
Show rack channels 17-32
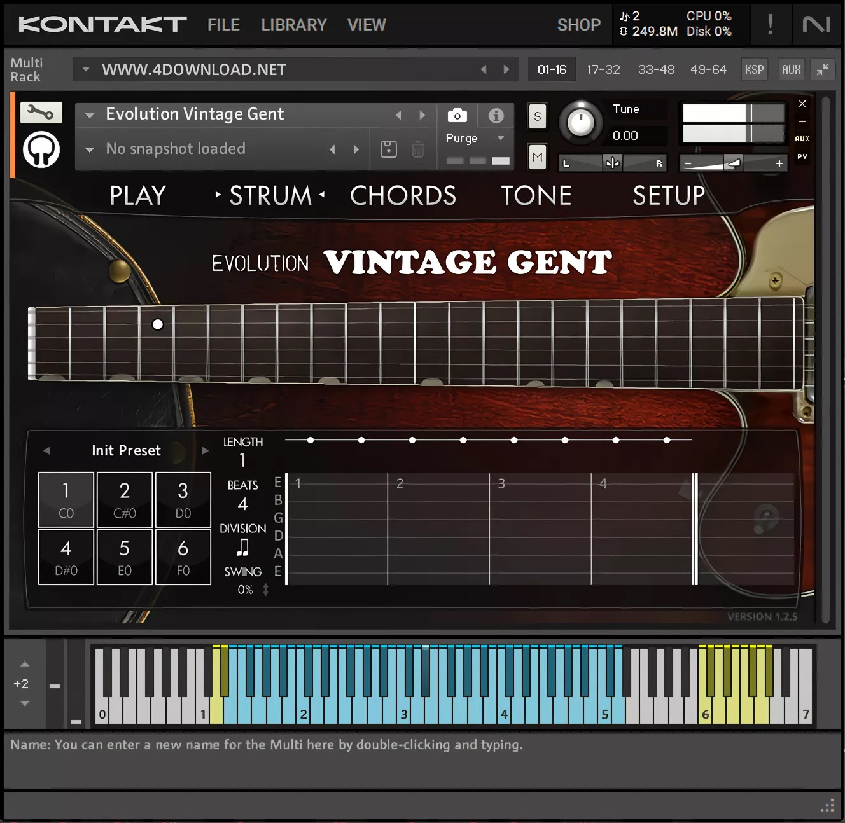(x=603, y=69)
